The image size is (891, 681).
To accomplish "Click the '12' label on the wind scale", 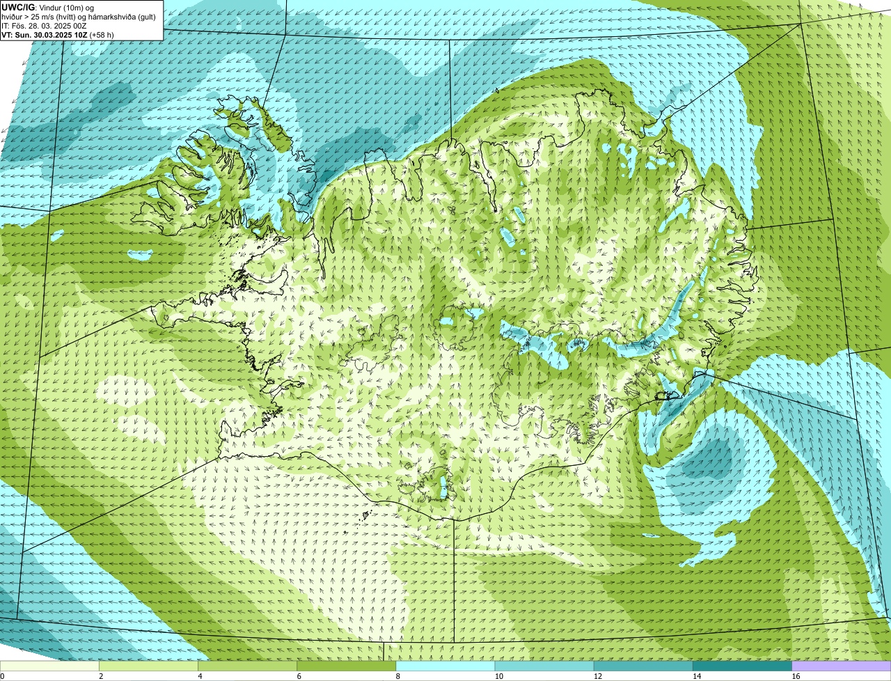I will (x=597, y=676).
